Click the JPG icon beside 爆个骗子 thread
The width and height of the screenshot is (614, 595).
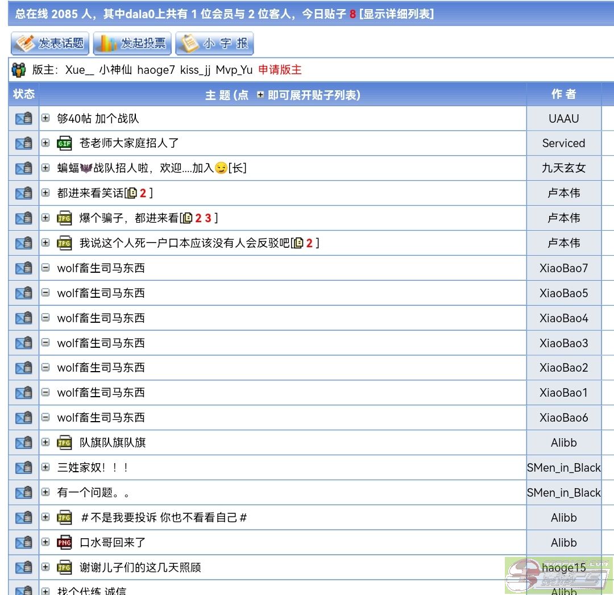[64, 218]
